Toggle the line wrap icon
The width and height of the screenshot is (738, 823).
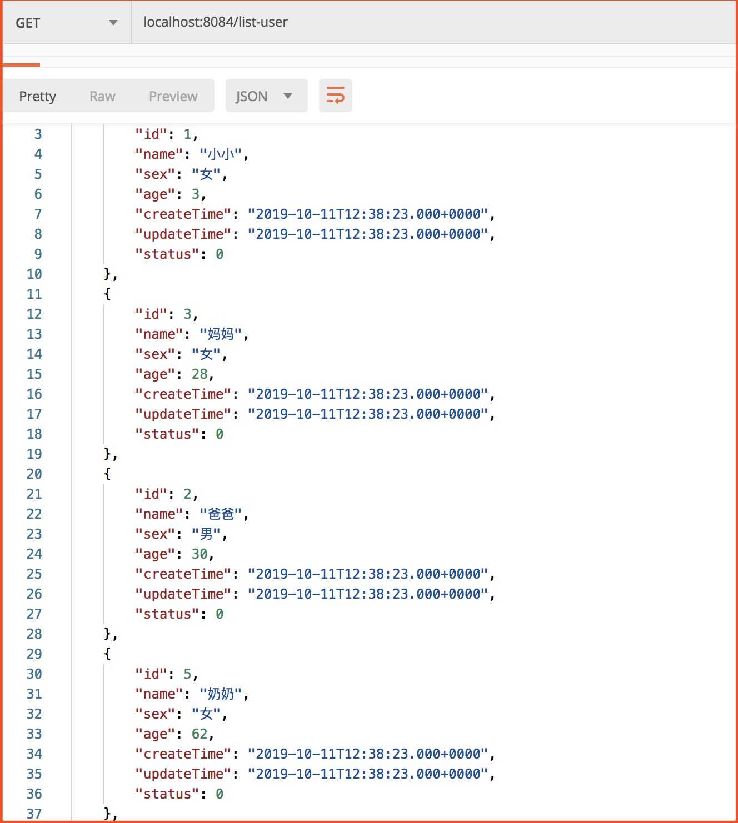point(335,96)
